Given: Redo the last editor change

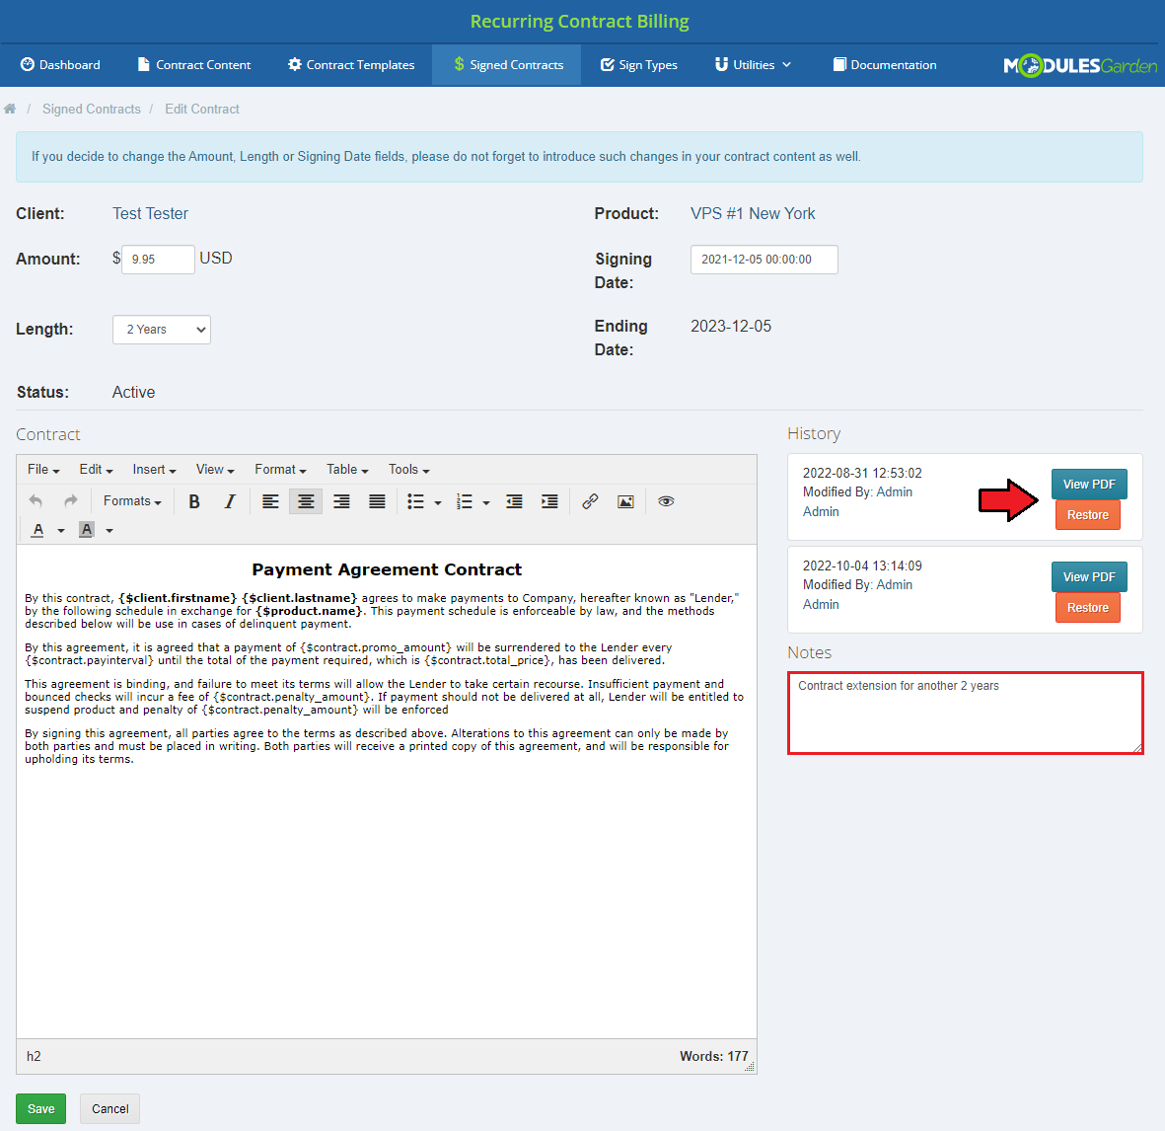Looking at the screenshot, I should pyautogui.click(x=71, y=501).
